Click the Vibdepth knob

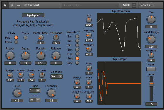click(10, 75)
